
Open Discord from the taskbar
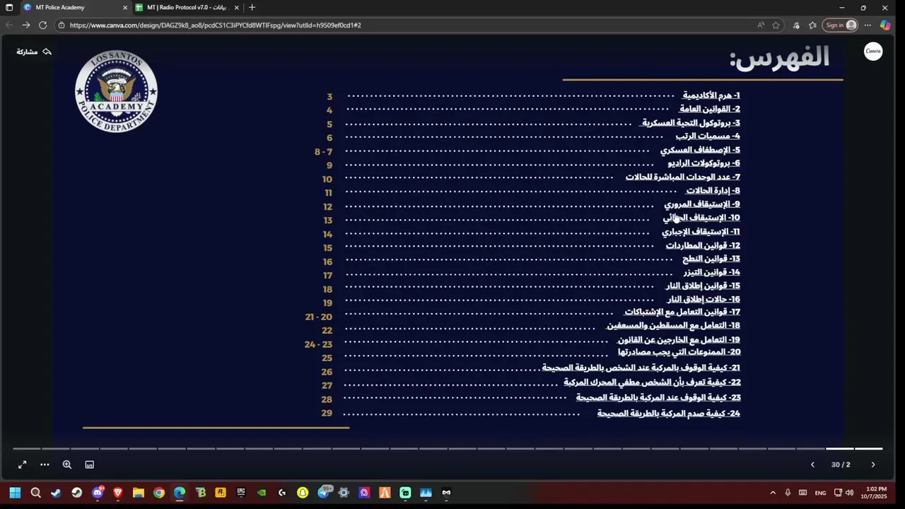coord(98,493)
